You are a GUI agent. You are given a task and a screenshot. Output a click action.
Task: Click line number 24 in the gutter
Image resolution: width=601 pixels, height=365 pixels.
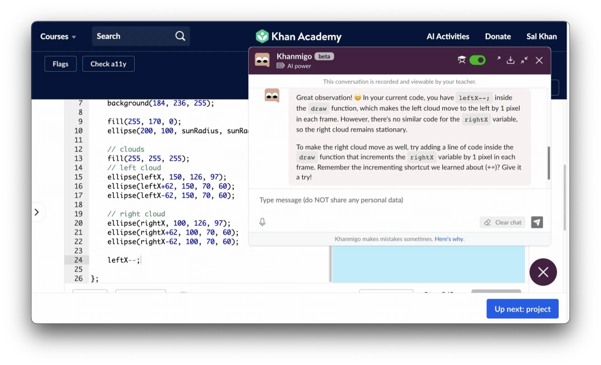78,260
